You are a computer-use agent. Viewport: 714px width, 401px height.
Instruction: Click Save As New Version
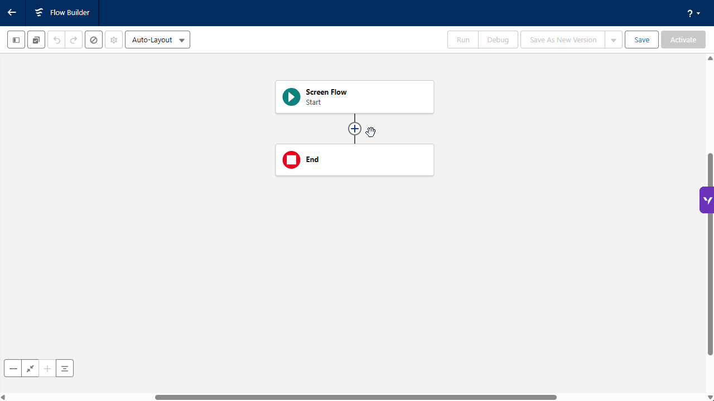[x=562, y=40]
